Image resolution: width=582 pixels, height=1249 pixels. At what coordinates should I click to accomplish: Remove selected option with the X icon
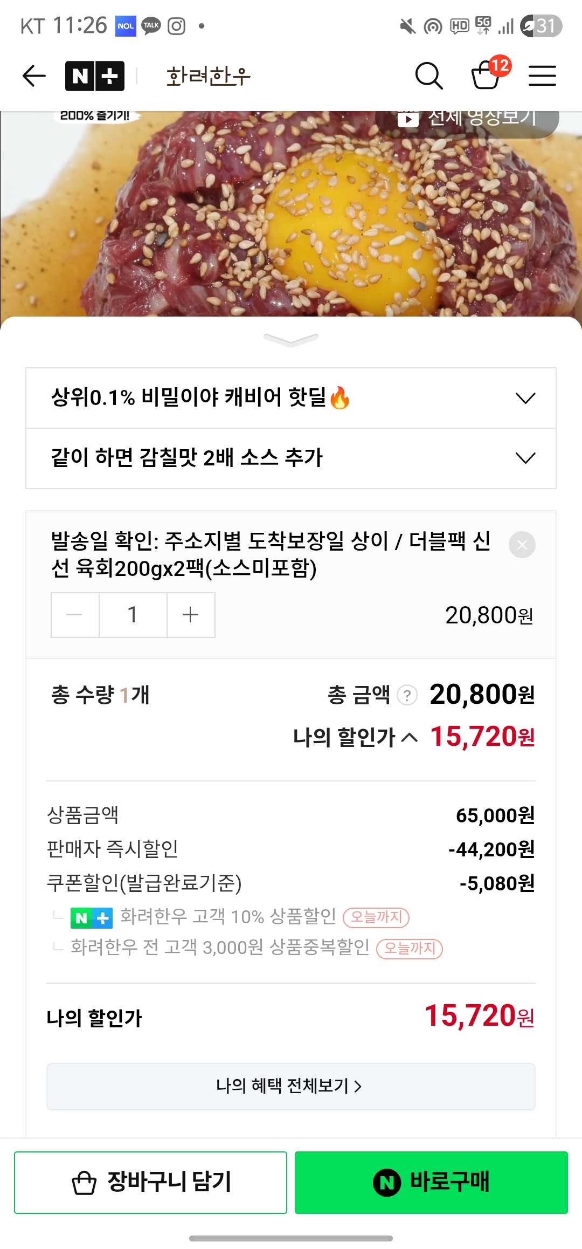pyautogui.click(x=522, y=545)
